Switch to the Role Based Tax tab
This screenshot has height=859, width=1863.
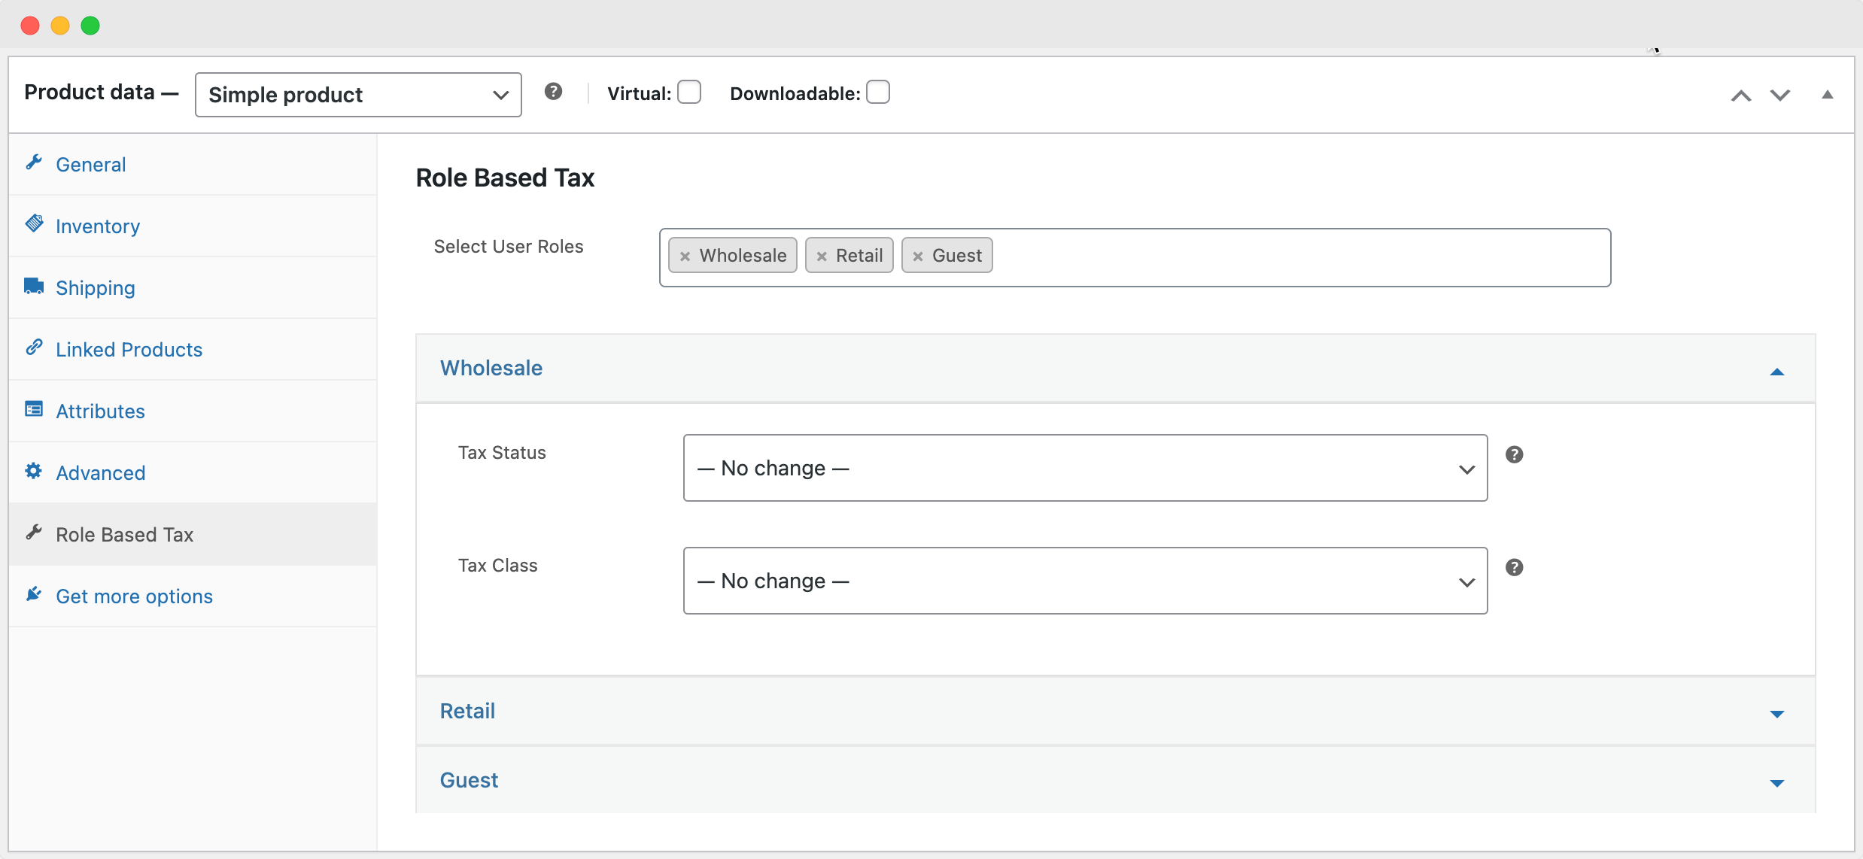(124, 534)
